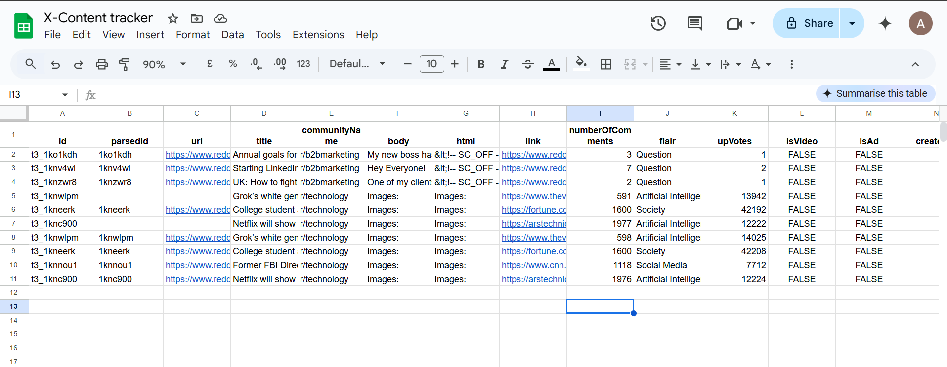
Task: Open the cnn.com link in row 10
Action: [x=534, y=265]
